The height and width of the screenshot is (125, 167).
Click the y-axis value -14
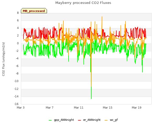[16, 97]
